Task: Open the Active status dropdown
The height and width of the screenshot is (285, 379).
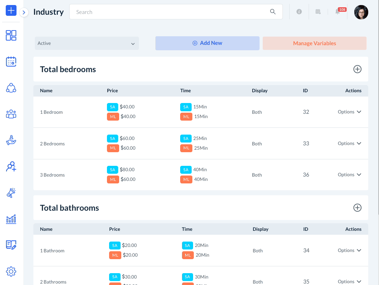Action: [86, 43]
